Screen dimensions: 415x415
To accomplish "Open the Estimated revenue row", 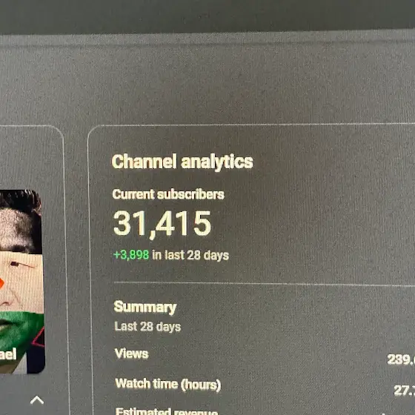I will (x=265, y=411).
